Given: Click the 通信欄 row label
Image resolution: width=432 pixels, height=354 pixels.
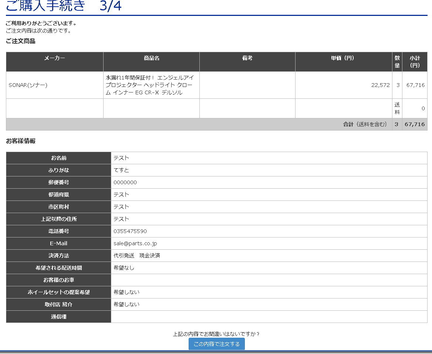Looking at the screenshot, I should 59,317.
